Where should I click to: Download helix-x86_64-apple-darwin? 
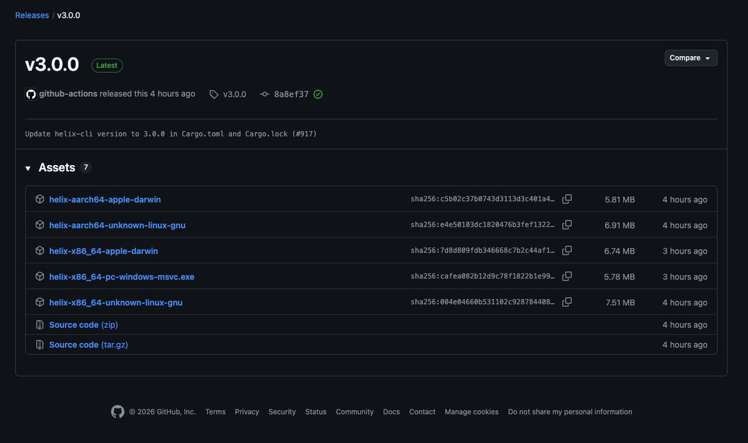(x=104, y=251)
